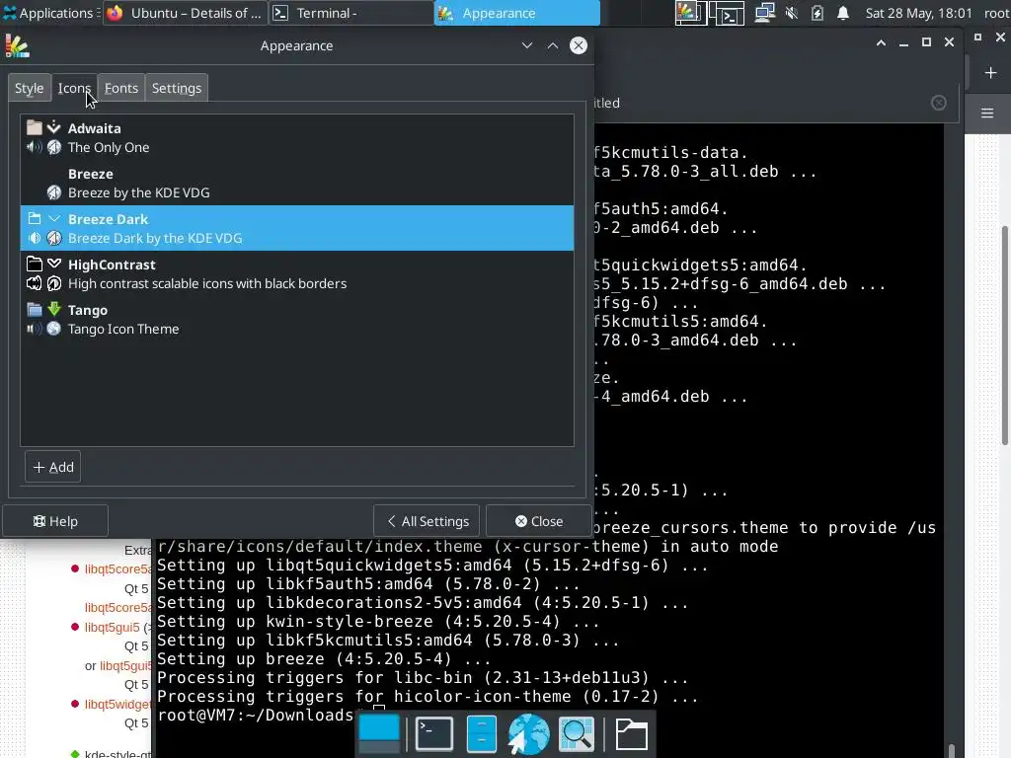
Task: Open the libqt5gui5 dependency link
Action: (x=113, y=627)
